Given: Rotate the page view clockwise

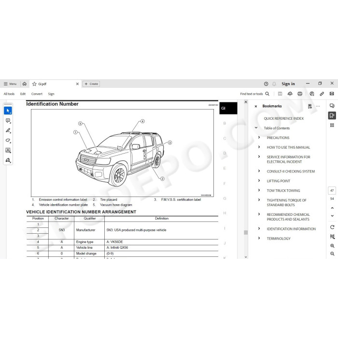Looking at the screenshot, I should coord(332,227).
